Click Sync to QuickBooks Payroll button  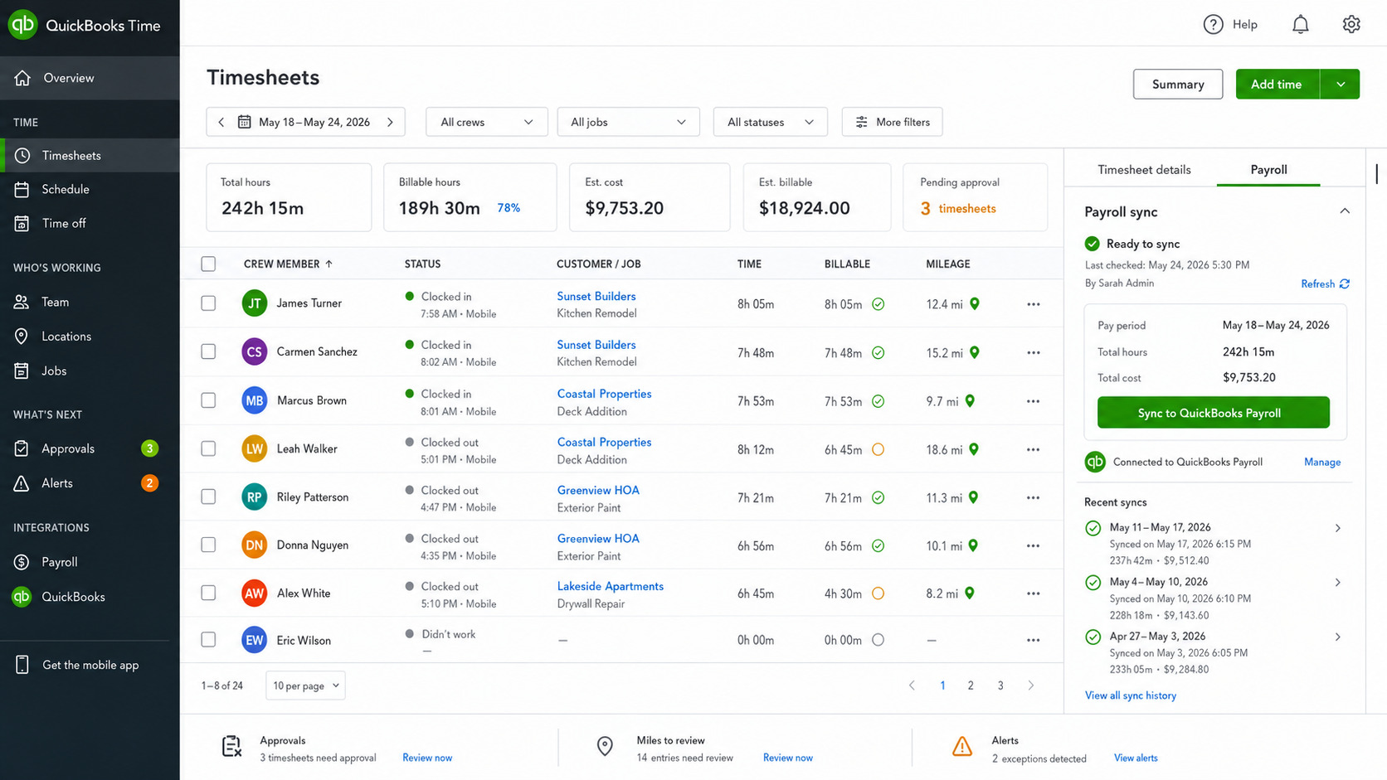click(1213, 413)
